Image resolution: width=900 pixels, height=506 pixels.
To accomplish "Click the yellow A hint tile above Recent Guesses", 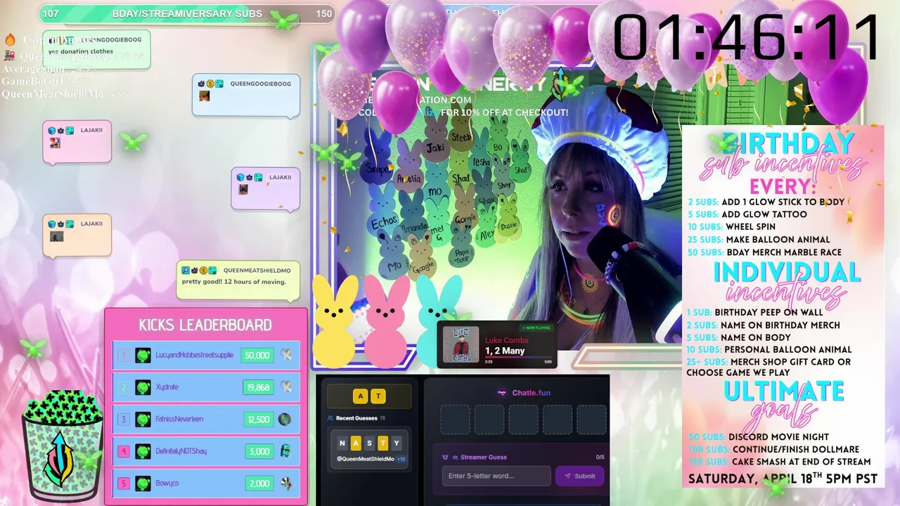I will (361, 396).
